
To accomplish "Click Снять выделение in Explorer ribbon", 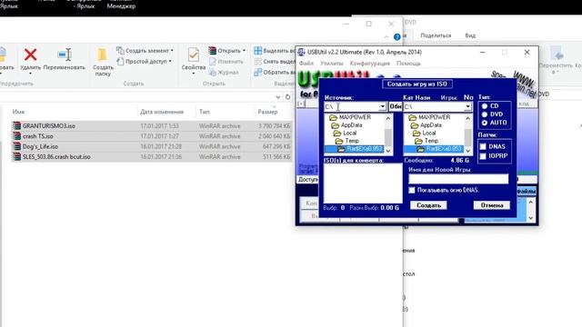I will (x=275, y=62).
